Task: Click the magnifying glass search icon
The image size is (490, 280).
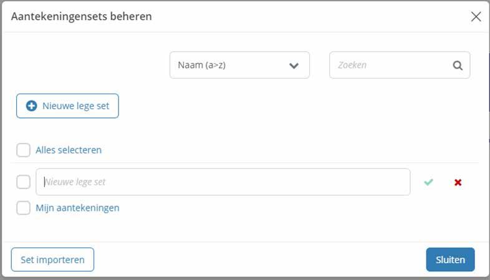Action: click(x=458, y=65)
